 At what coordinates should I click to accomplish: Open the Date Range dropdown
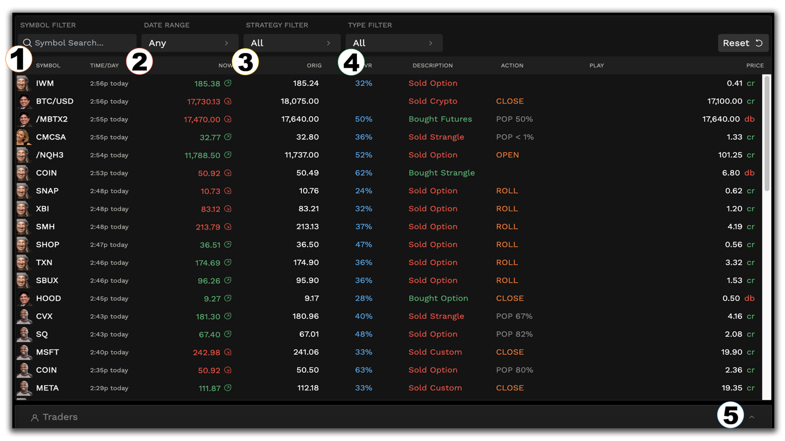189,43
